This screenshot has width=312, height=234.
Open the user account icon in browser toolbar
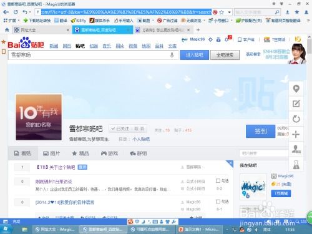[306, 12]
